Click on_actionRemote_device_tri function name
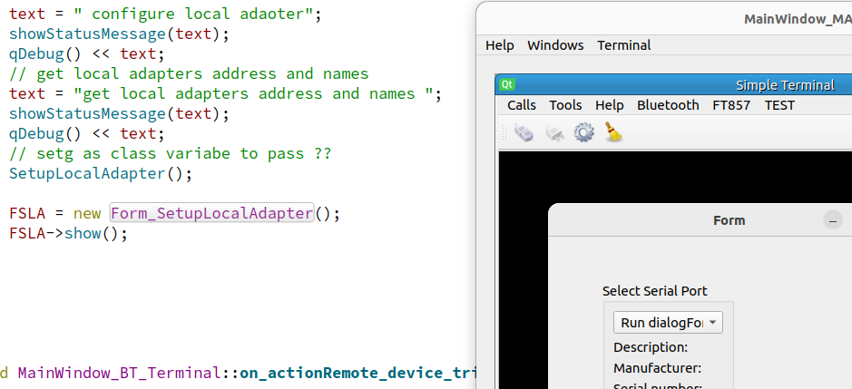 coord(358,374)
